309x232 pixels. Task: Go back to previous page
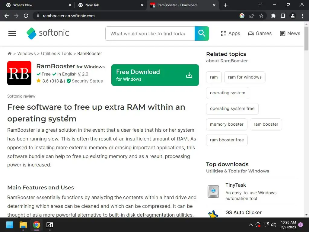[x=7, y=16]
